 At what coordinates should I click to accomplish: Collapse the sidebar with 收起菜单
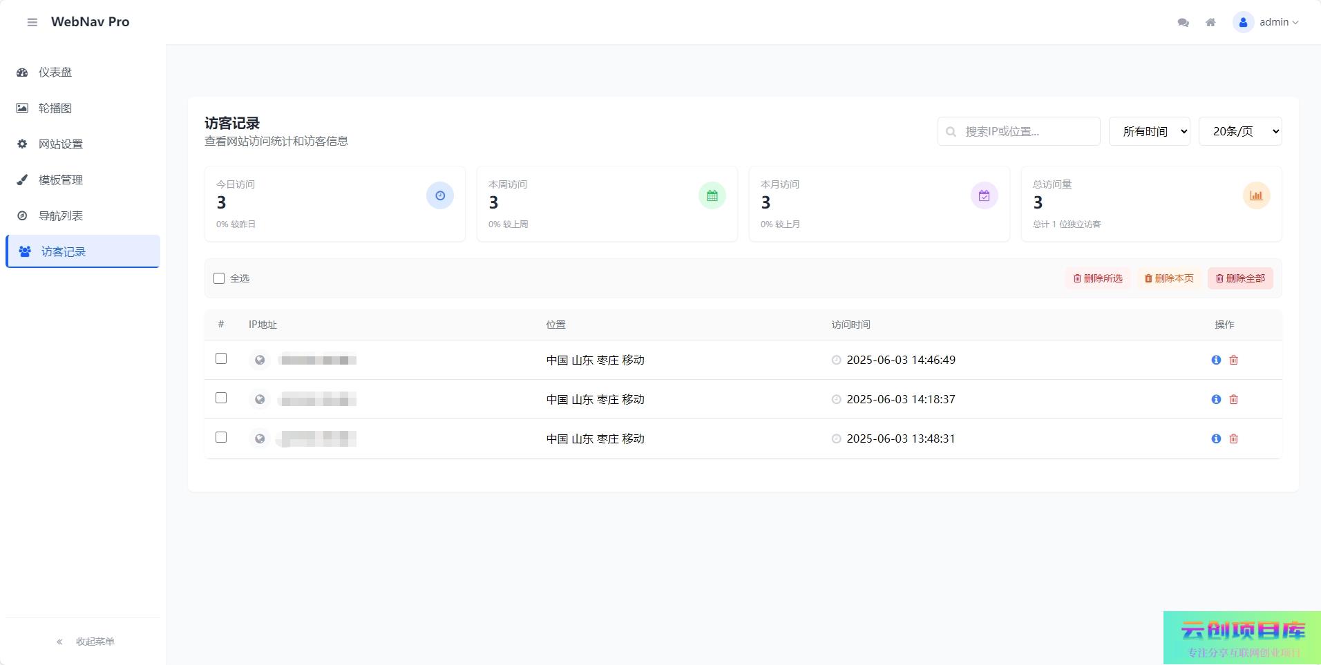86,642
